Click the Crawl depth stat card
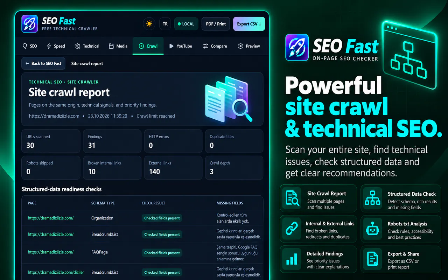 (x=234, y=168)
